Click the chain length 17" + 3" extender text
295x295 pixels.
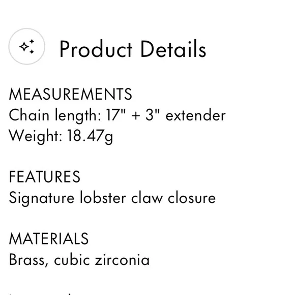[x=117, y=115]
